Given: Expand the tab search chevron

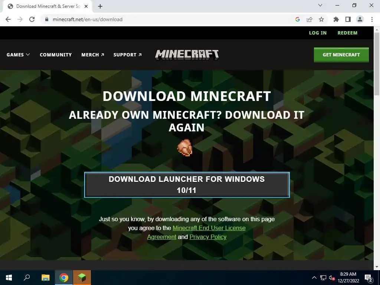Looking at the screenshot, I should [x=320, y=5].
